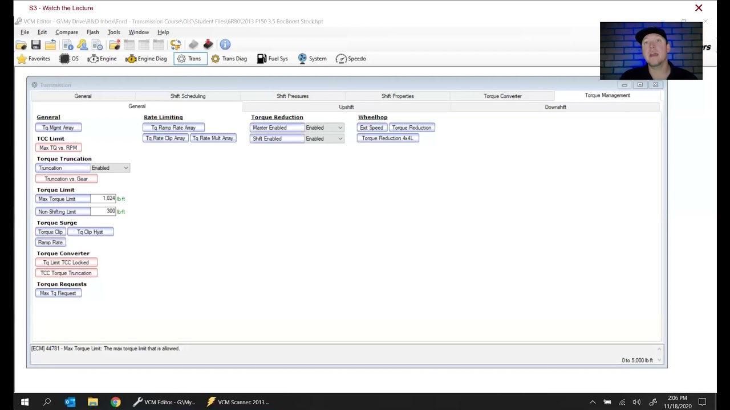Image resolution: width=730 pixels, height=410 pixels.
Task: Switch to the Shift Properties tab
Action: point(398,96)
